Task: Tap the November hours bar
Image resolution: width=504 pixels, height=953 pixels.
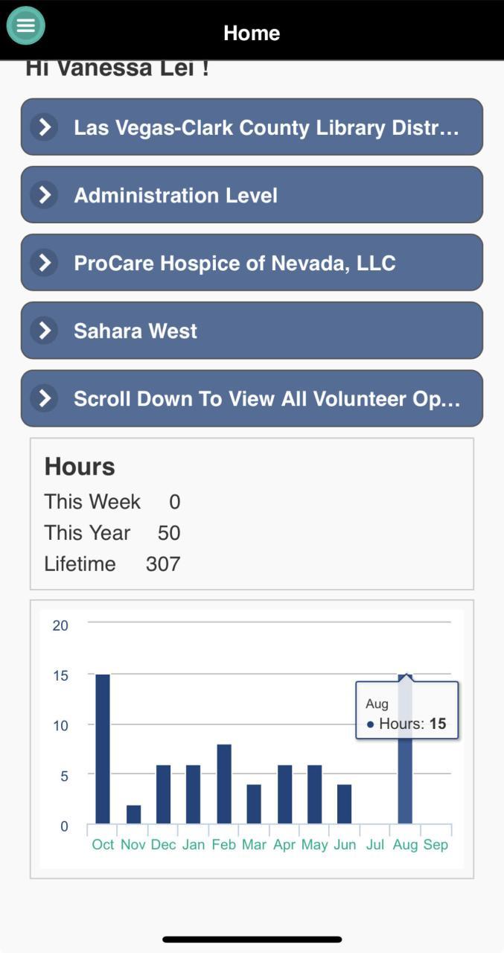Action: 133,814
